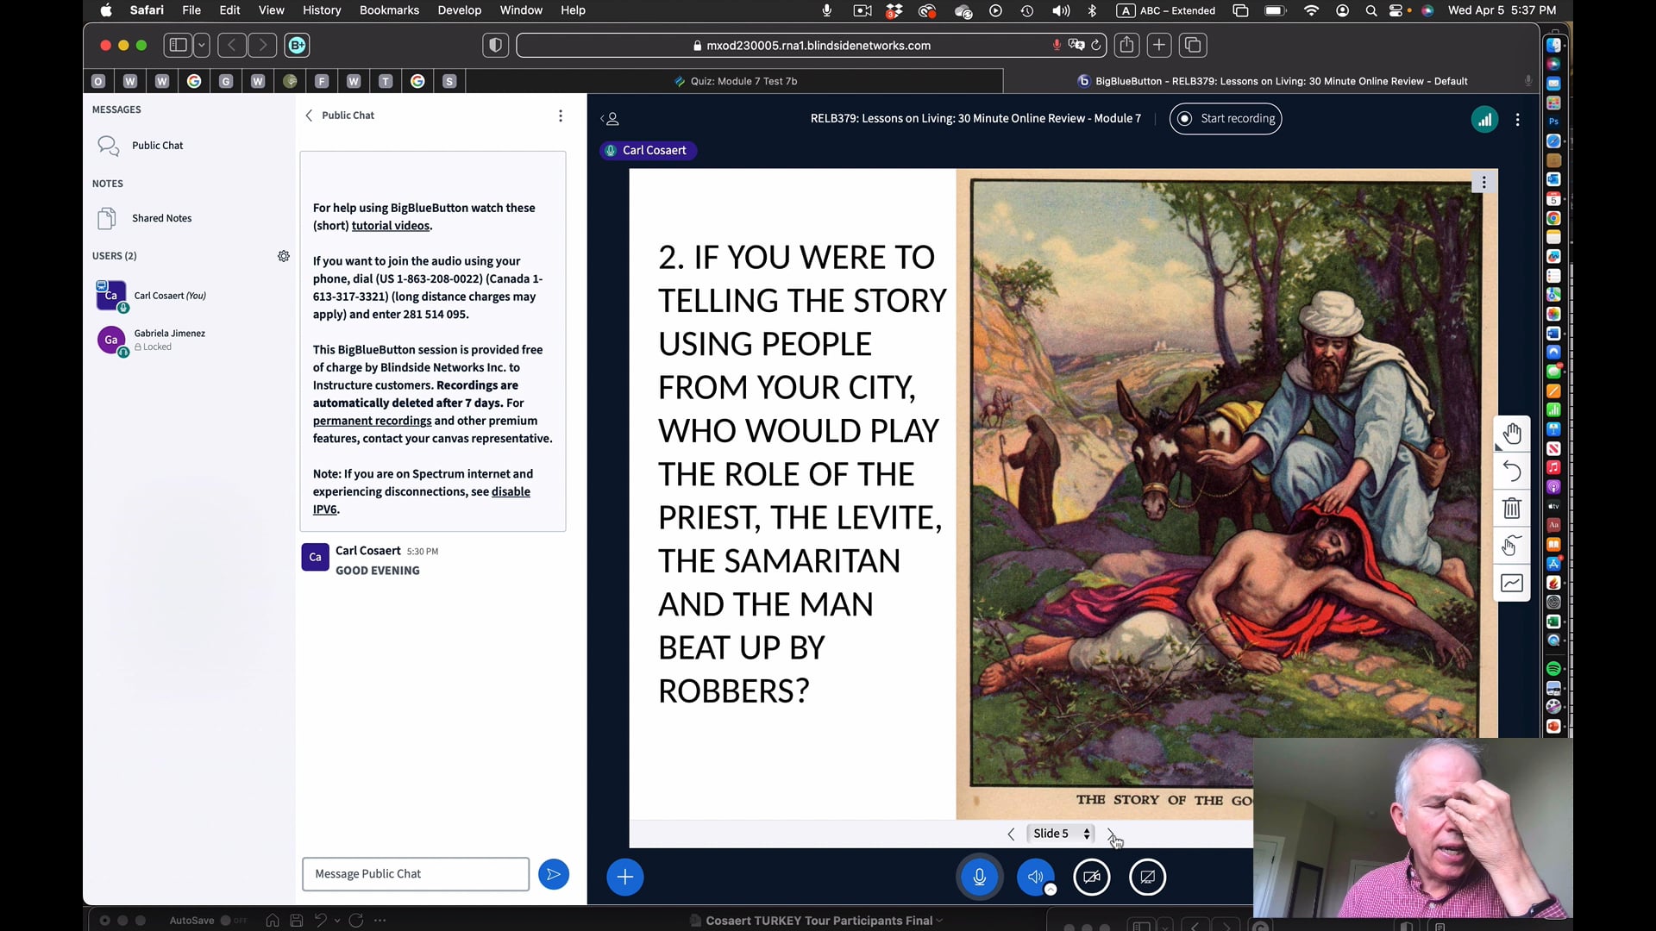
Task: Select the hand pan whiteboard tool
Action: click(1511, 434)
